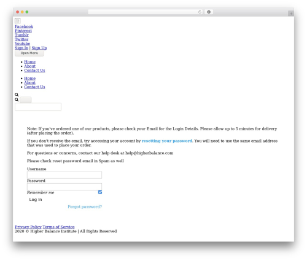
Task: Open the Twitter link
Action: coord(21,39)
